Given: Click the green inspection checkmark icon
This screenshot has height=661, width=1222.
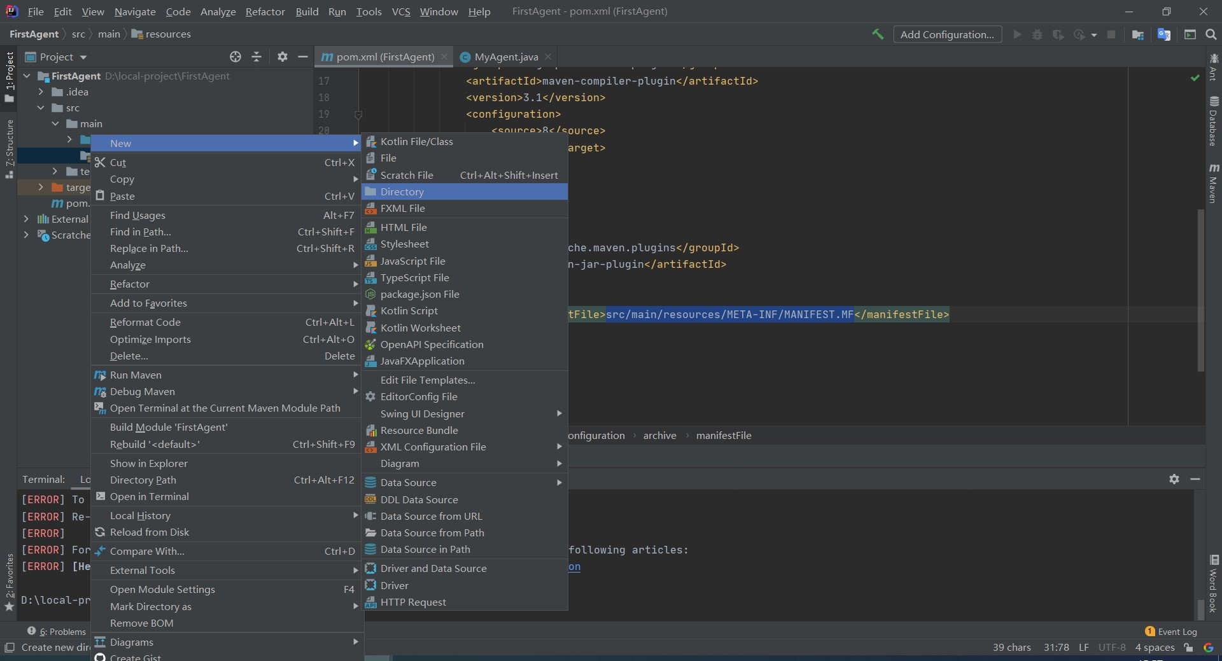Looking at the screenshot, I should 1195,78.
